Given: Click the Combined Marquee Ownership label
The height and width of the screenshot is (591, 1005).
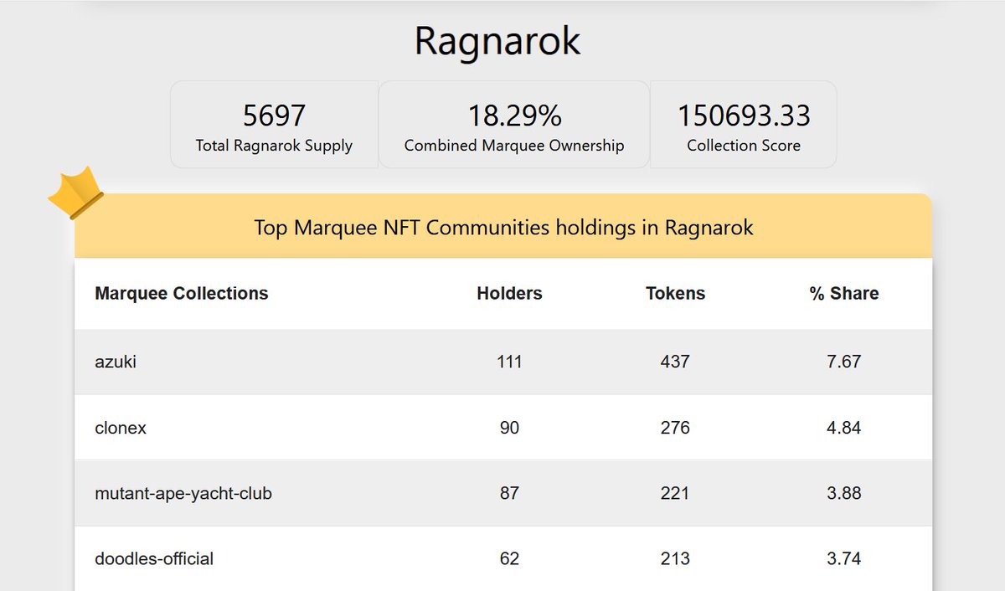Looking at the screenshot, I should pyautogui.click(x=514, y=146).
